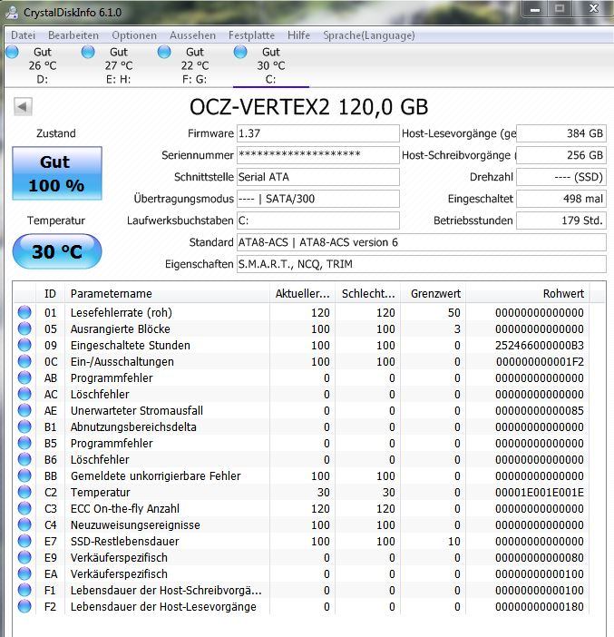The height and width of the screenshot is (637, 614).
Task: Click the status orb of row B6 Löschfehler
Action: tap(24, 459)
